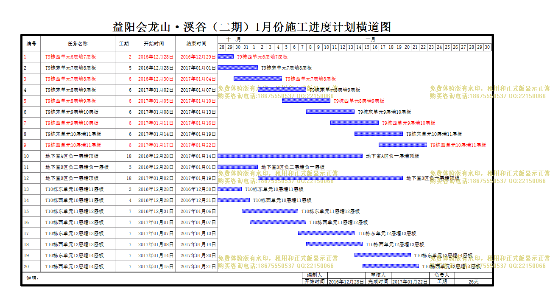Viewport: 550px width, 306px height.
Task: Click the Gantt bar of task 3 T9栋西单元7层墙8层板
Action: [258, 79]
